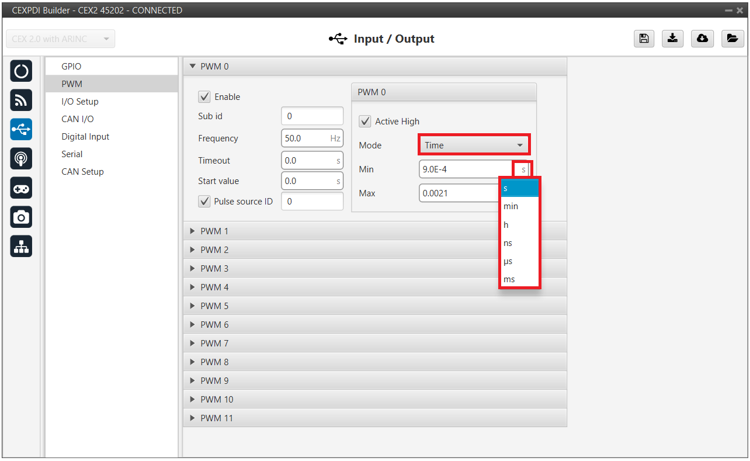The height and width of the screenshot is (461, 750).
Task: Select the network hierarchy sidebar icon
Action: (21, 247)
